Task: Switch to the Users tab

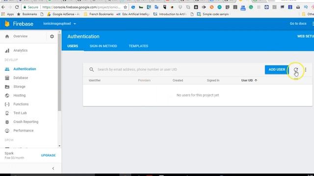Action: click(73, 46)
